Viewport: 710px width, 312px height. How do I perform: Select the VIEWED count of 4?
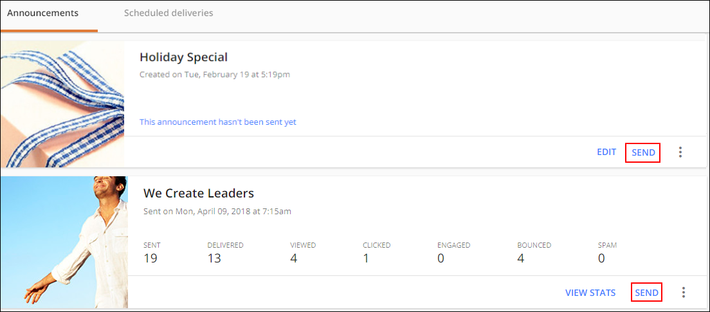click(294, 259)
